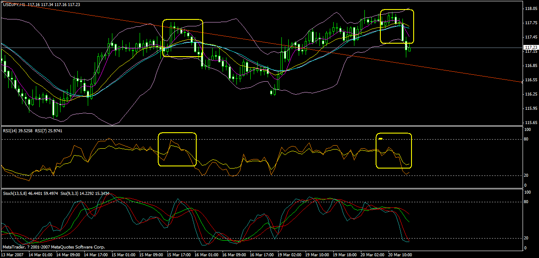539x258 pixels.
Task: Click the 13 Mar 2007 date label
Action: (x=13, y=255)
